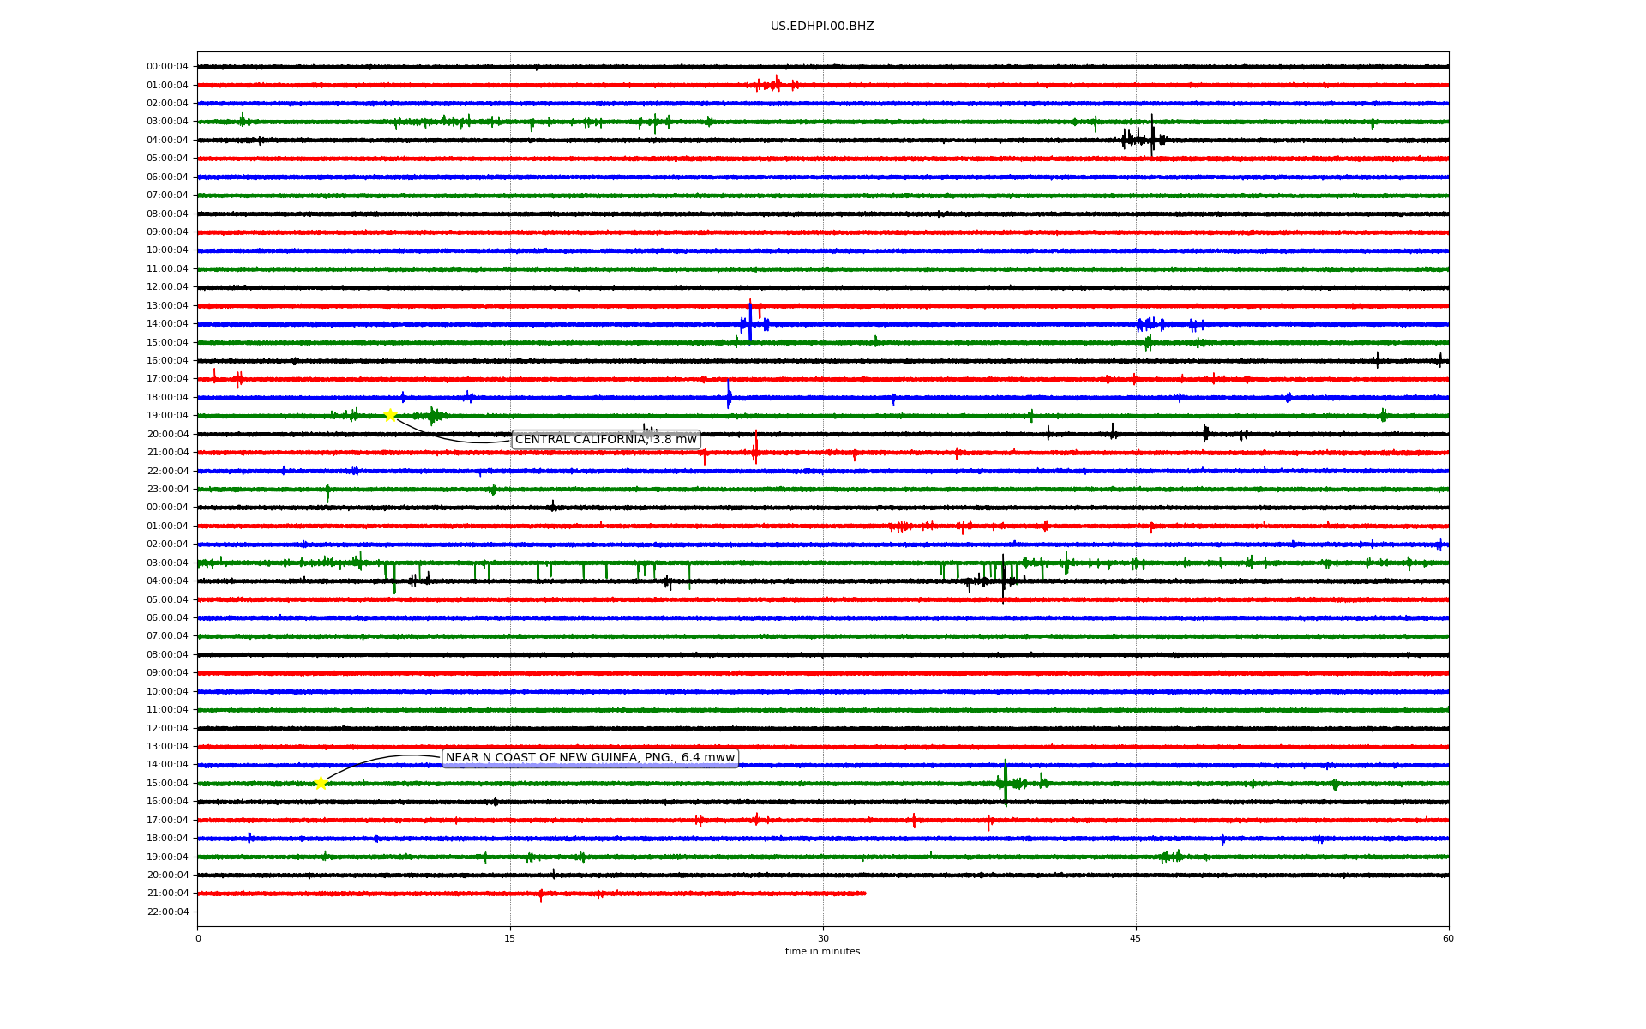Click the US.EDHPI.00.BHZ plot title

[x=822, y=27]
